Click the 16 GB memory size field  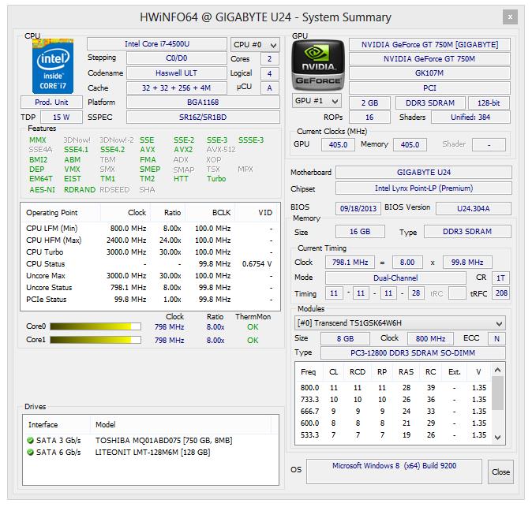click(x=360, y=232)
